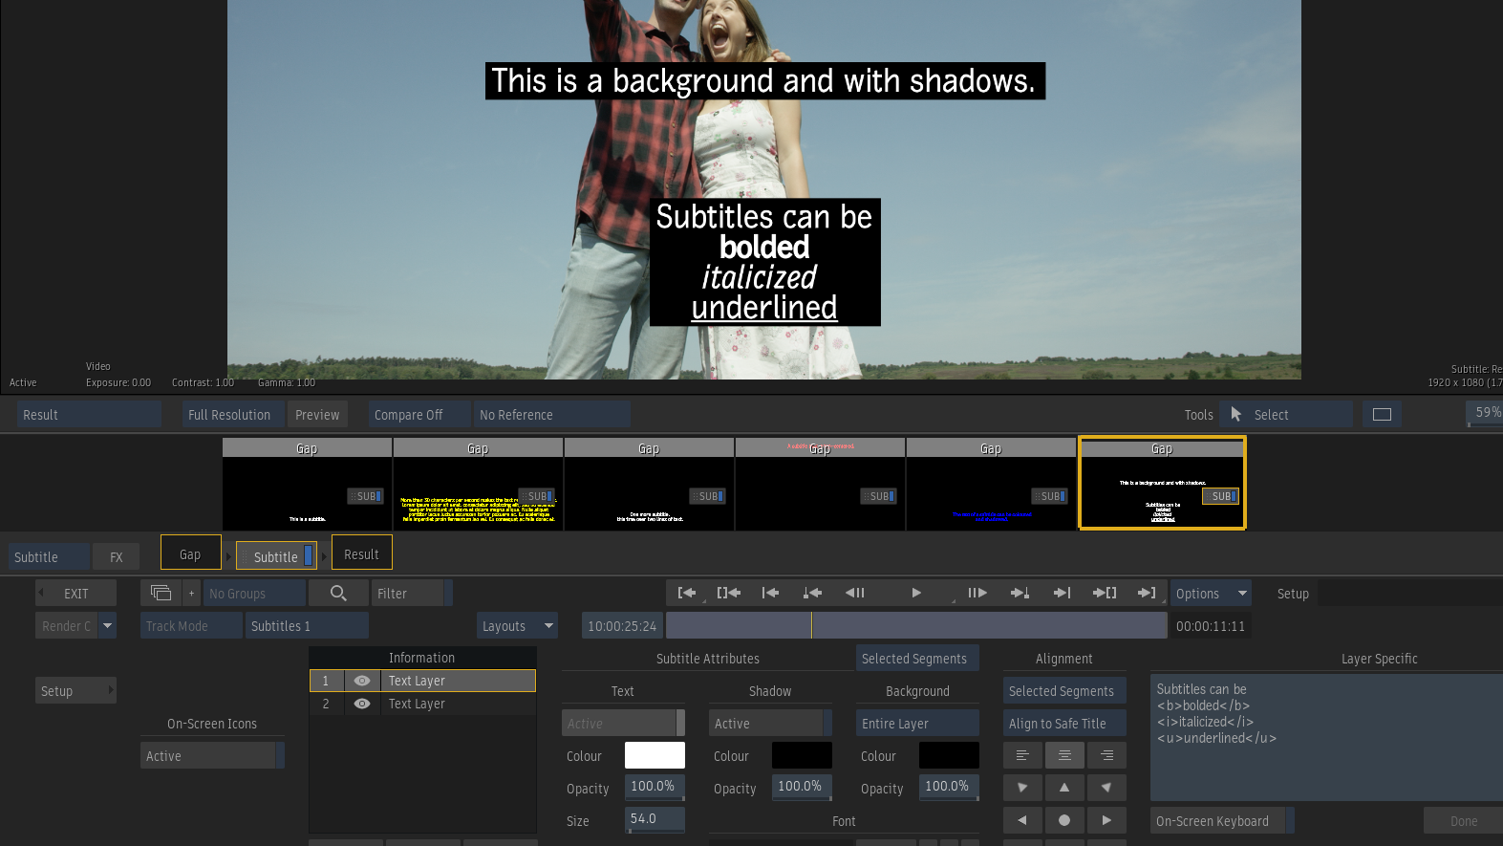Screen dimensions: 1503x846
Task: Open the magnifying glass search tool
Action: pos(338,593)
